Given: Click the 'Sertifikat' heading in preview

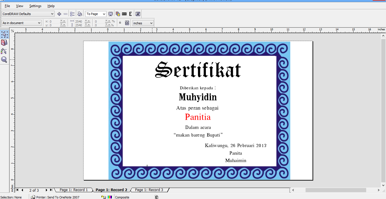Looking at the screenshot, I should [198, 70].
